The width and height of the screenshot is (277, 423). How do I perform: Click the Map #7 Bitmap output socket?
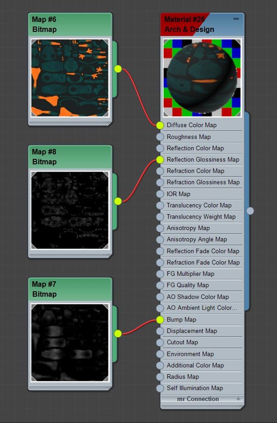[118, 334]
